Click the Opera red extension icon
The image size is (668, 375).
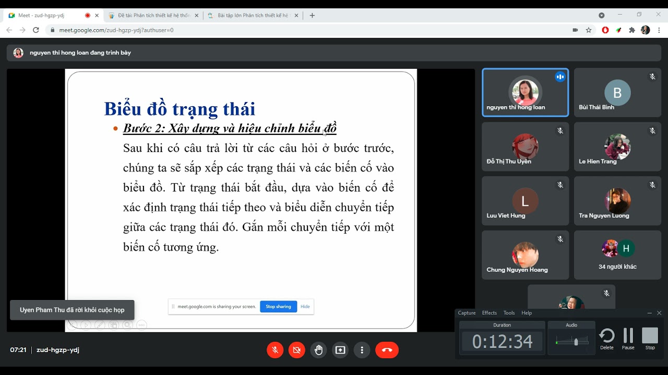tap(605, 30)
